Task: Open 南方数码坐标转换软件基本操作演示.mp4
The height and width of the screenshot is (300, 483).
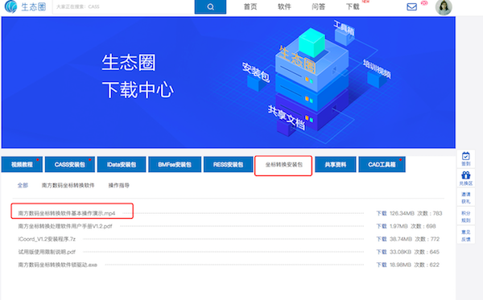Action: click(x=67, y=213)
